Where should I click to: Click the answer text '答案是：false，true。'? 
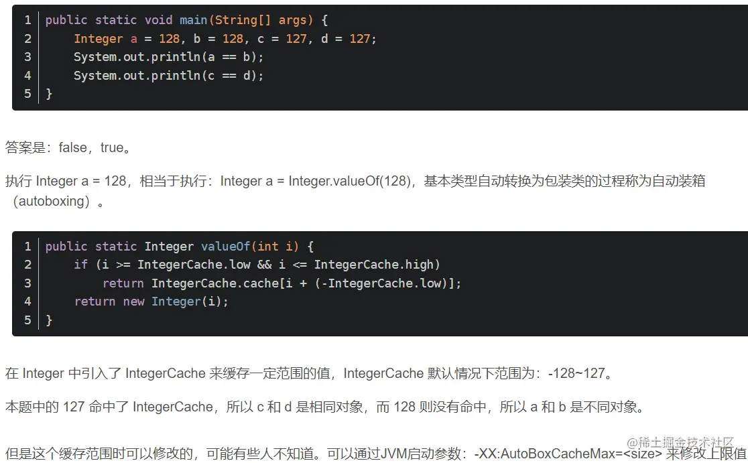[68, 147]
